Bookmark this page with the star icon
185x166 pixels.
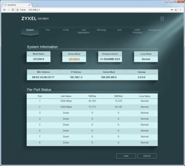176,10
